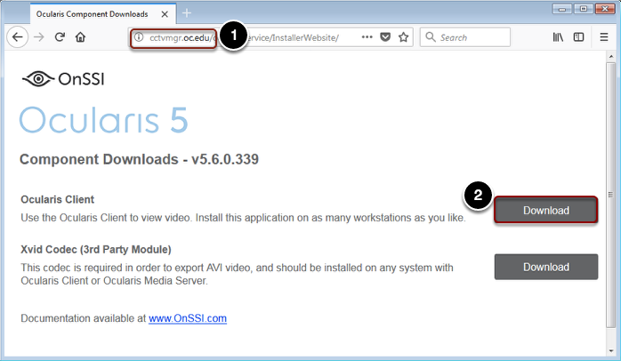The image size is (621, 361).
Task: Open the Firefox hamburger menu
Action: tap(603, 37)
